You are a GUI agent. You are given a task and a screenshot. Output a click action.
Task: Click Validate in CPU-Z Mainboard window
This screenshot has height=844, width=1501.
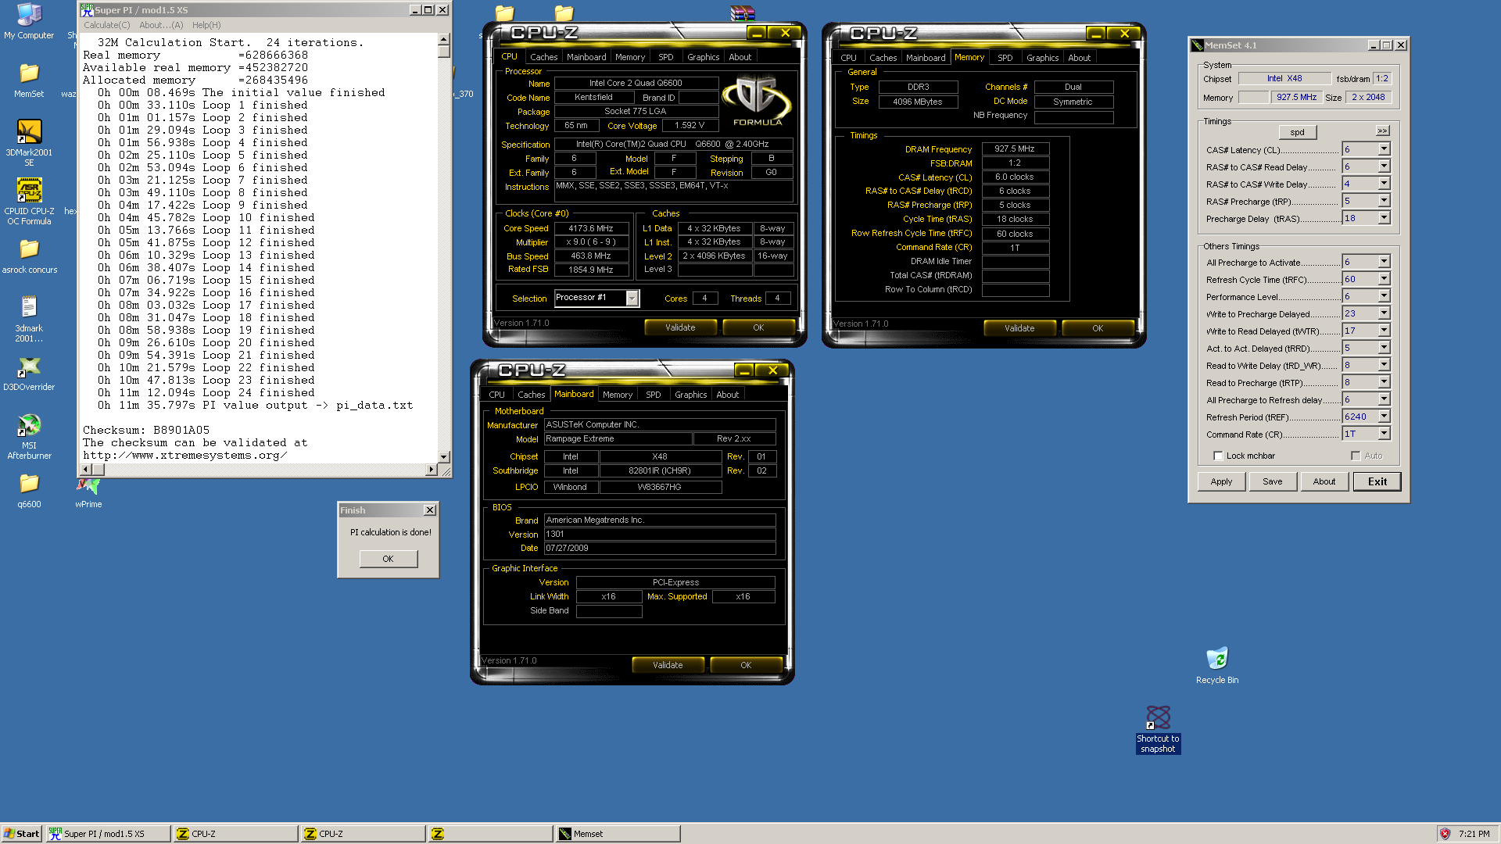[x=667, y=665]
